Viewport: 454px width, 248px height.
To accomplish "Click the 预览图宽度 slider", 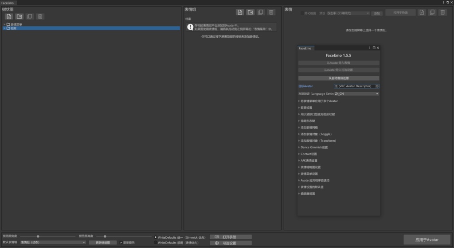I will coord(48,236).
